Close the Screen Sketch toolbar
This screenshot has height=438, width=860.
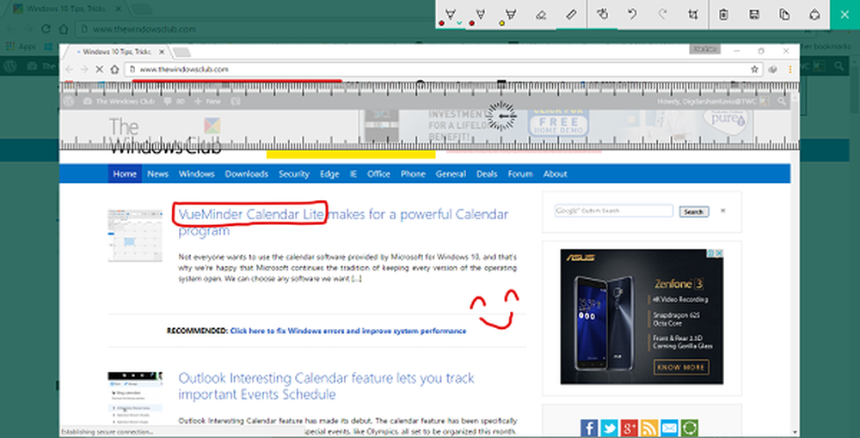click(844, 15)
